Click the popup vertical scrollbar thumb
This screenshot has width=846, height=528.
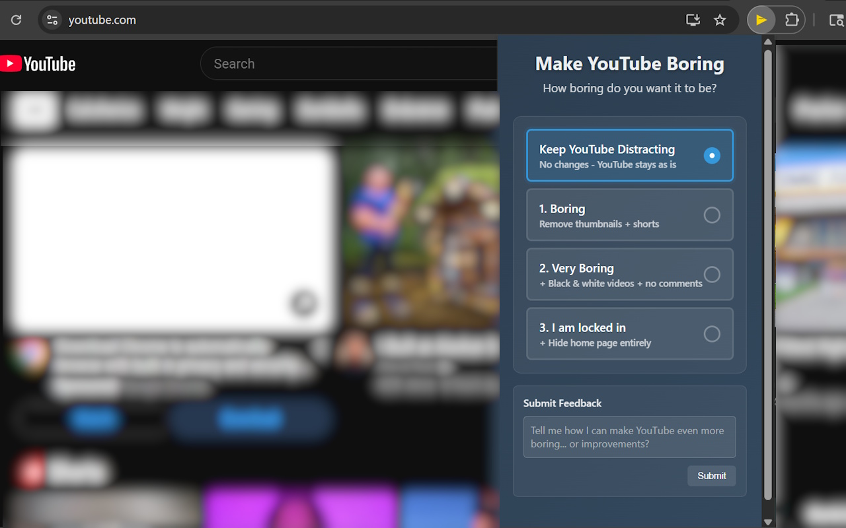coord(767,275)
